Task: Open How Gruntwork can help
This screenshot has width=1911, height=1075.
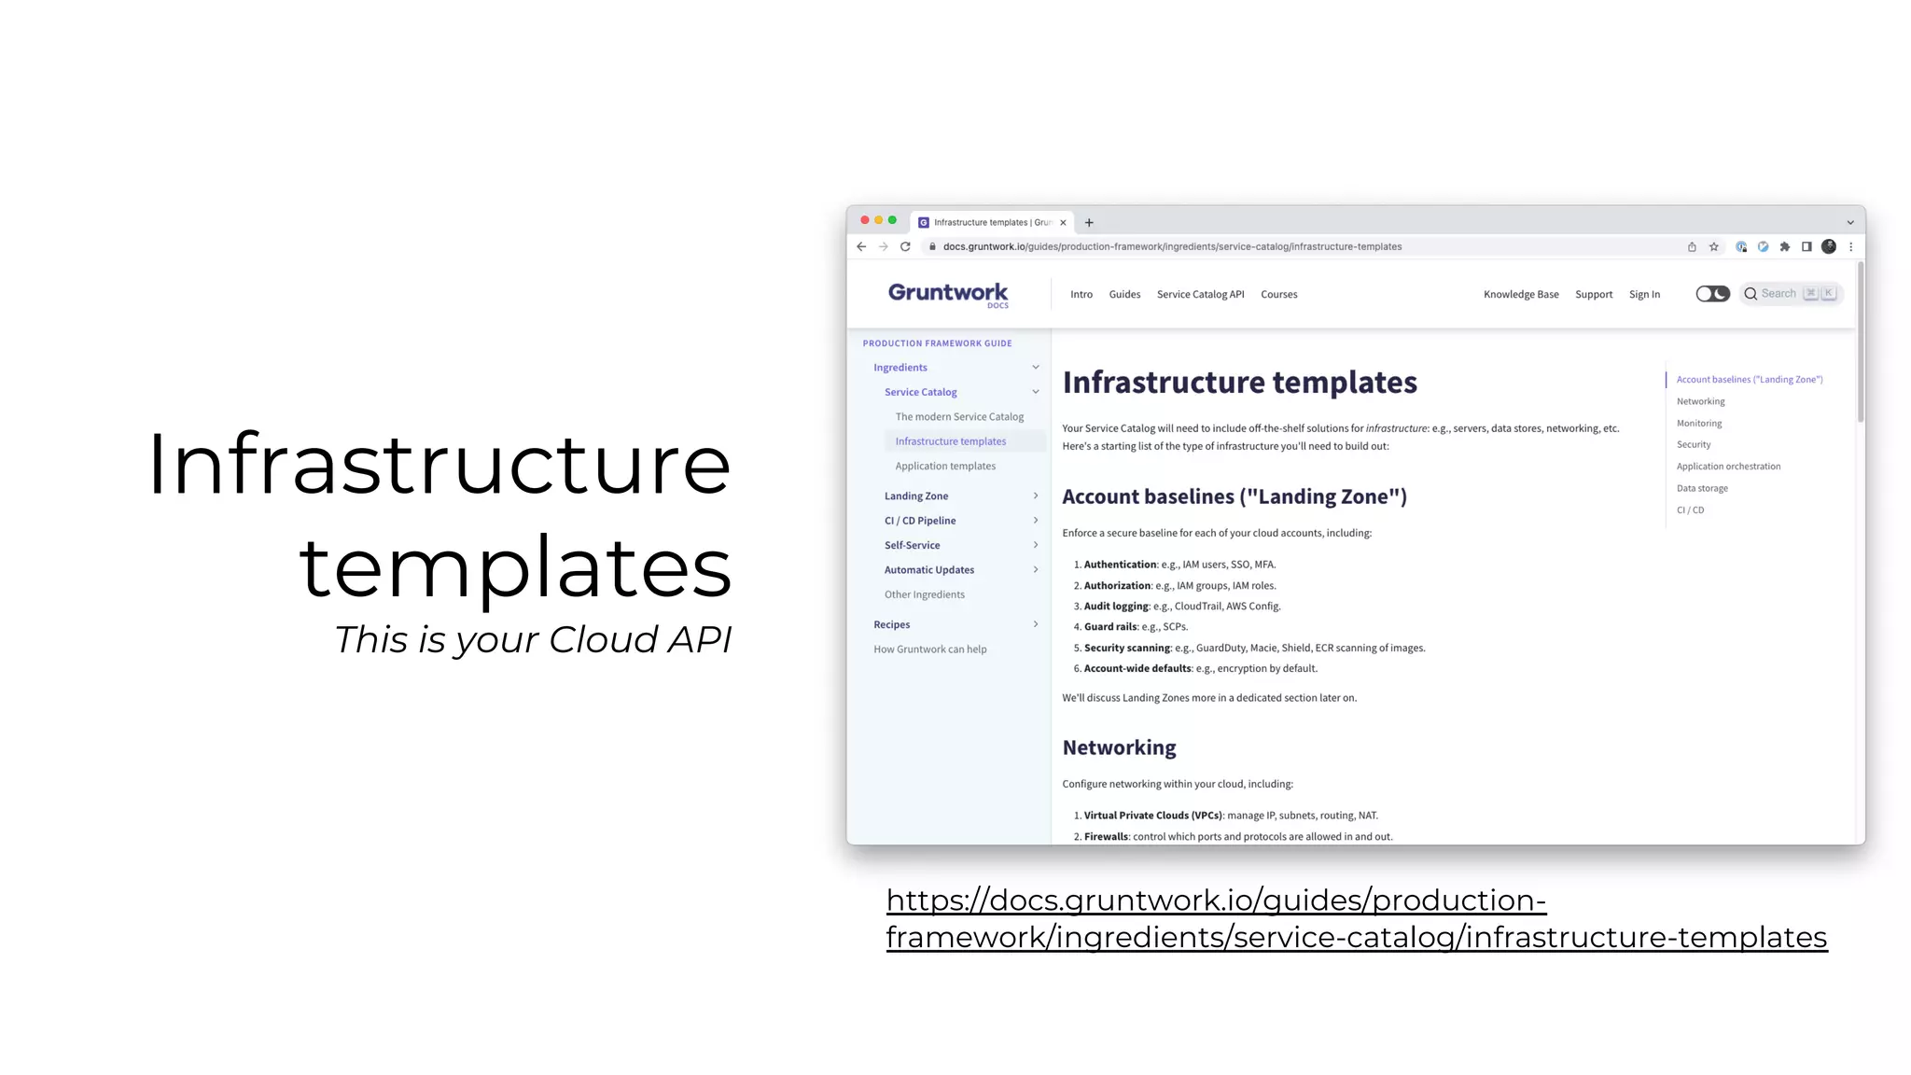Action: (x=929, y=649)
